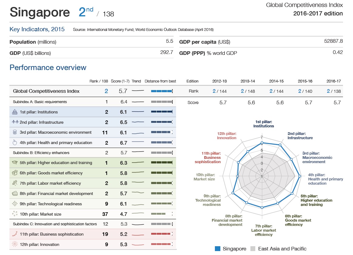Click the gray East Asia and Pacific swatch
Viewport: 353px width, 255px height.
[253, 249]
